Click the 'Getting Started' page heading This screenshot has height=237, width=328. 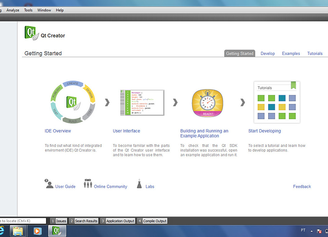[43, 54]
